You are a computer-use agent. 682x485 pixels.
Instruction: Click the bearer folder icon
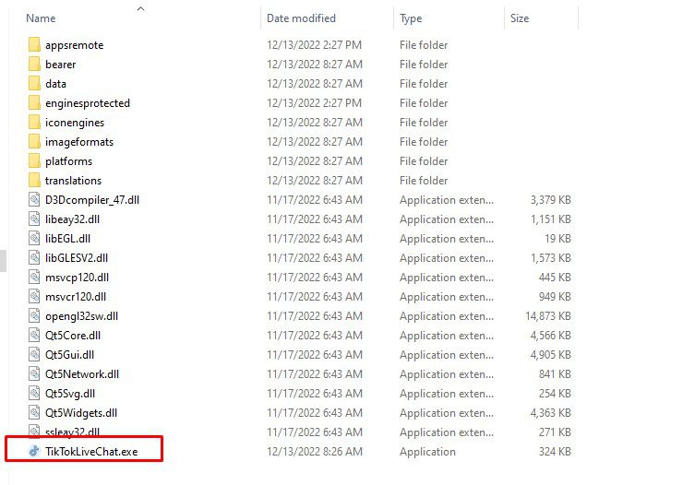34,65
